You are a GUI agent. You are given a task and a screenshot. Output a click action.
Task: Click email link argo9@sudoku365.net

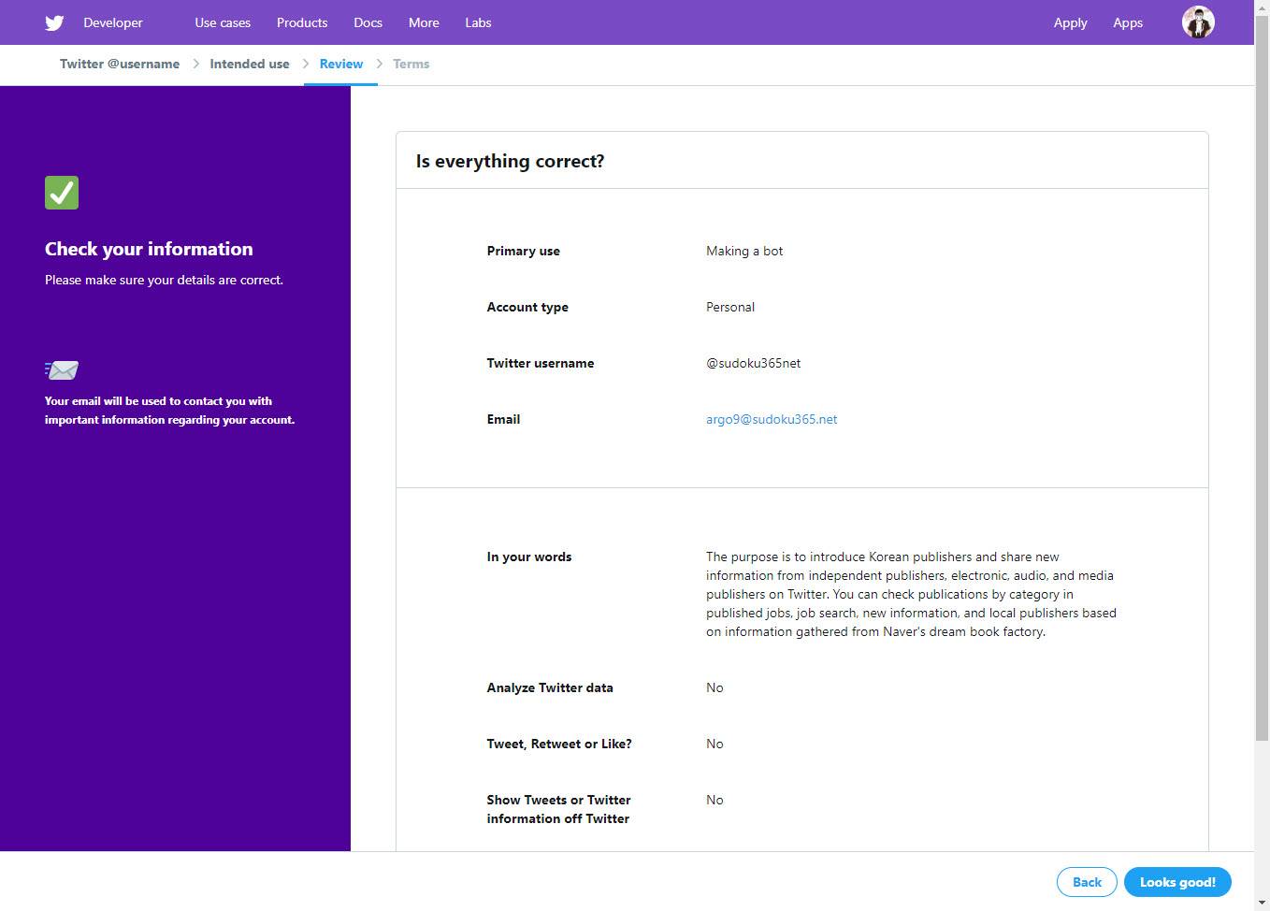[x=772, y=419]
